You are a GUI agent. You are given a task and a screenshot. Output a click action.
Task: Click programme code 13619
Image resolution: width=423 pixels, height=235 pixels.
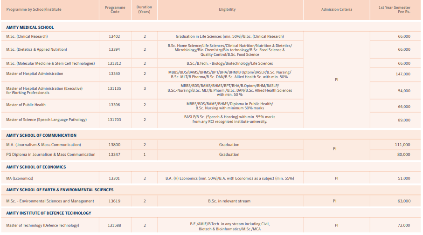pyautogui.click(x=114, y=201)
